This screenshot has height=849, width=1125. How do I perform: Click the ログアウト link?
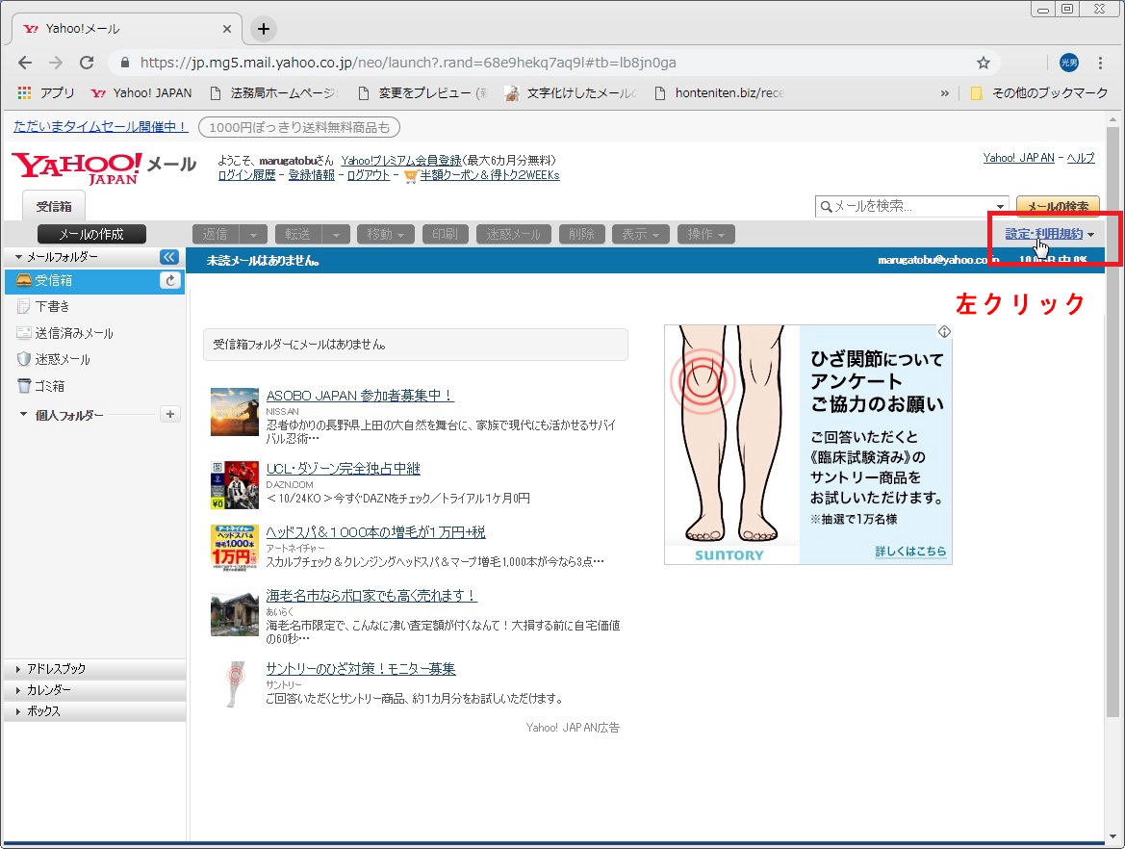pos(369,175)
